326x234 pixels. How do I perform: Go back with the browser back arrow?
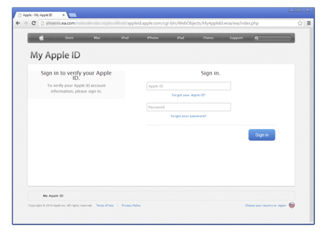18,23
